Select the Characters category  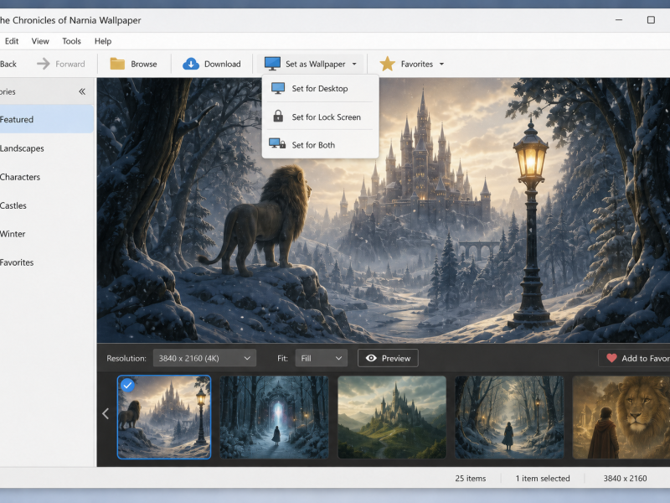coord(46,177)
